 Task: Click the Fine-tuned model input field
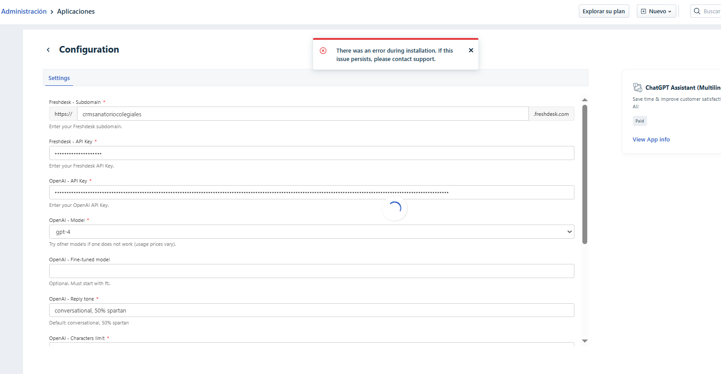coord(312,271)
